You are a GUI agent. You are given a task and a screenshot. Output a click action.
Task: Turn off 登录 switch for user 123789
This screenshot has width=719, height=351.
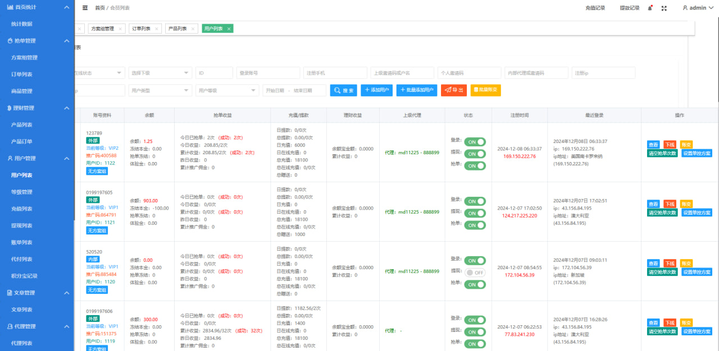tap(475, 142)
